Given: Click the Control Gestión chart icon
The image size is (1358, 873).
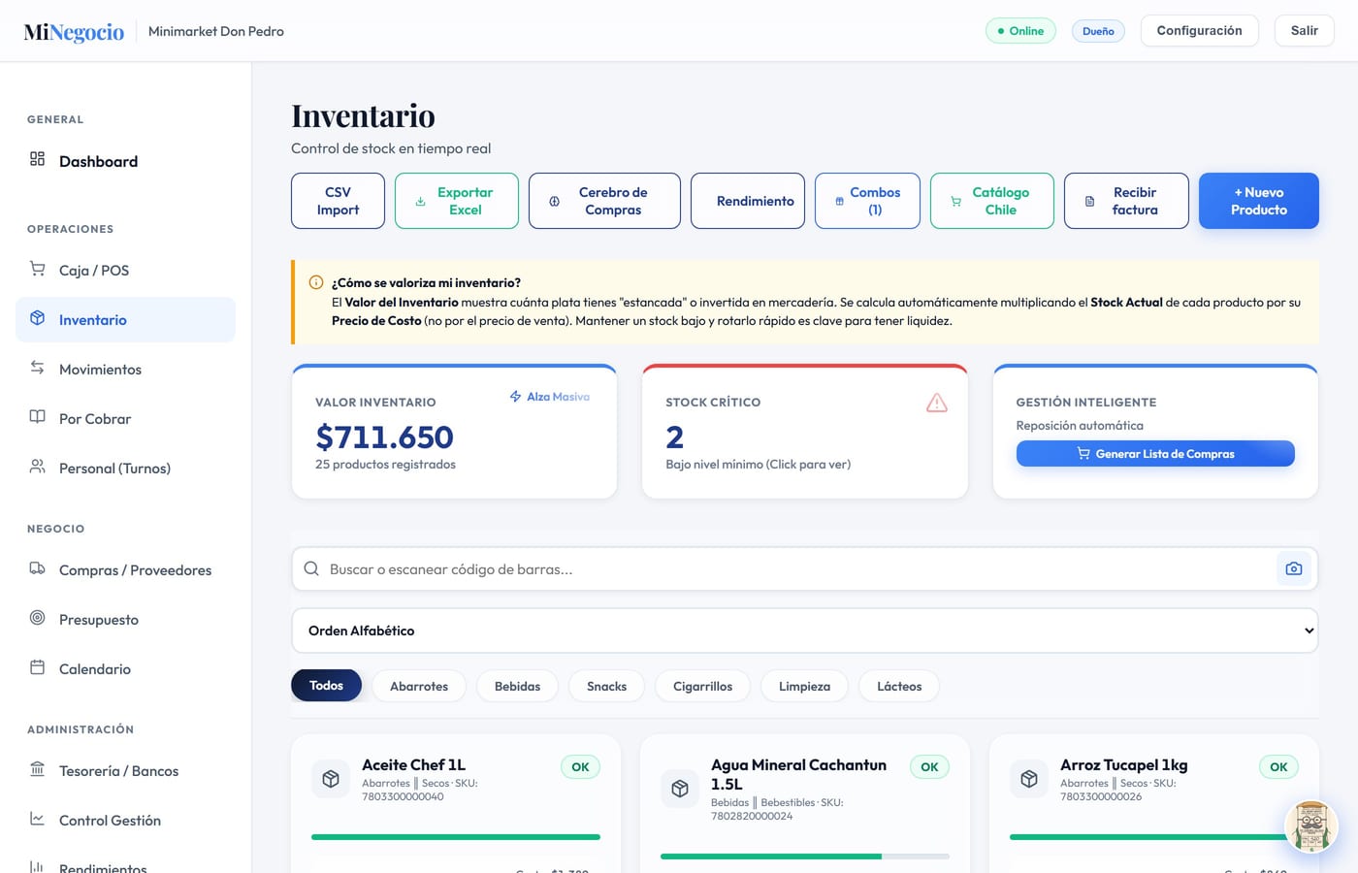Looking at the screenshot, I should pyautogui.click(x=37, y=819).
